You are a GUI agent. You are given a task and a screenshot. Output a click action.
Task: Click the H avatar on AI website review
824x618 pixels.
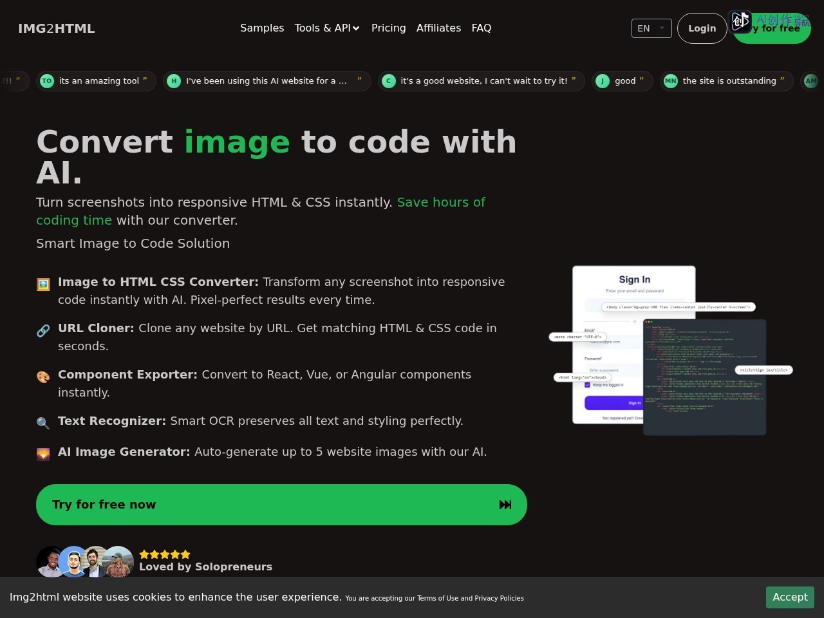pyautogui.click(x=174, y=81)
